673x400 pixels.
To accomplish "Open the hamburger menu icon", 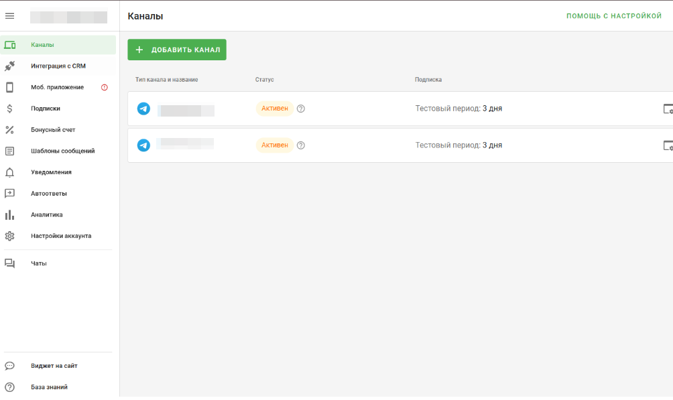I will pyautogui.click(x=9, y=16).
